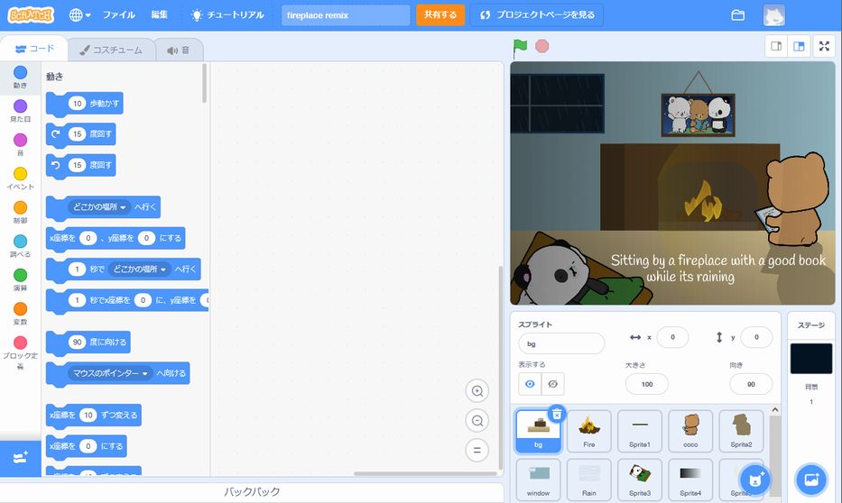This screenshot has width=842, height=503.
Task: Zoom in the code workspace
Action: (x=477, y=391)
